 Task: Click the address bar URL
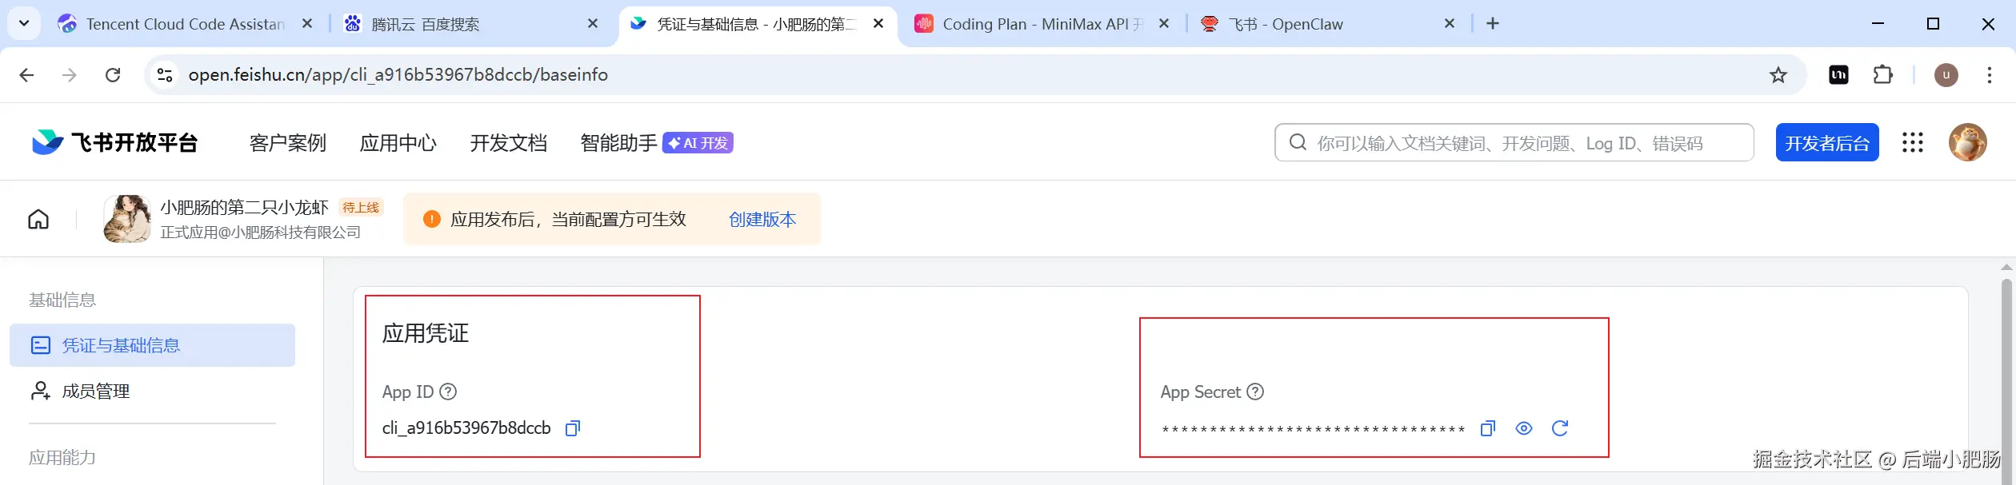tap(398, 75)
